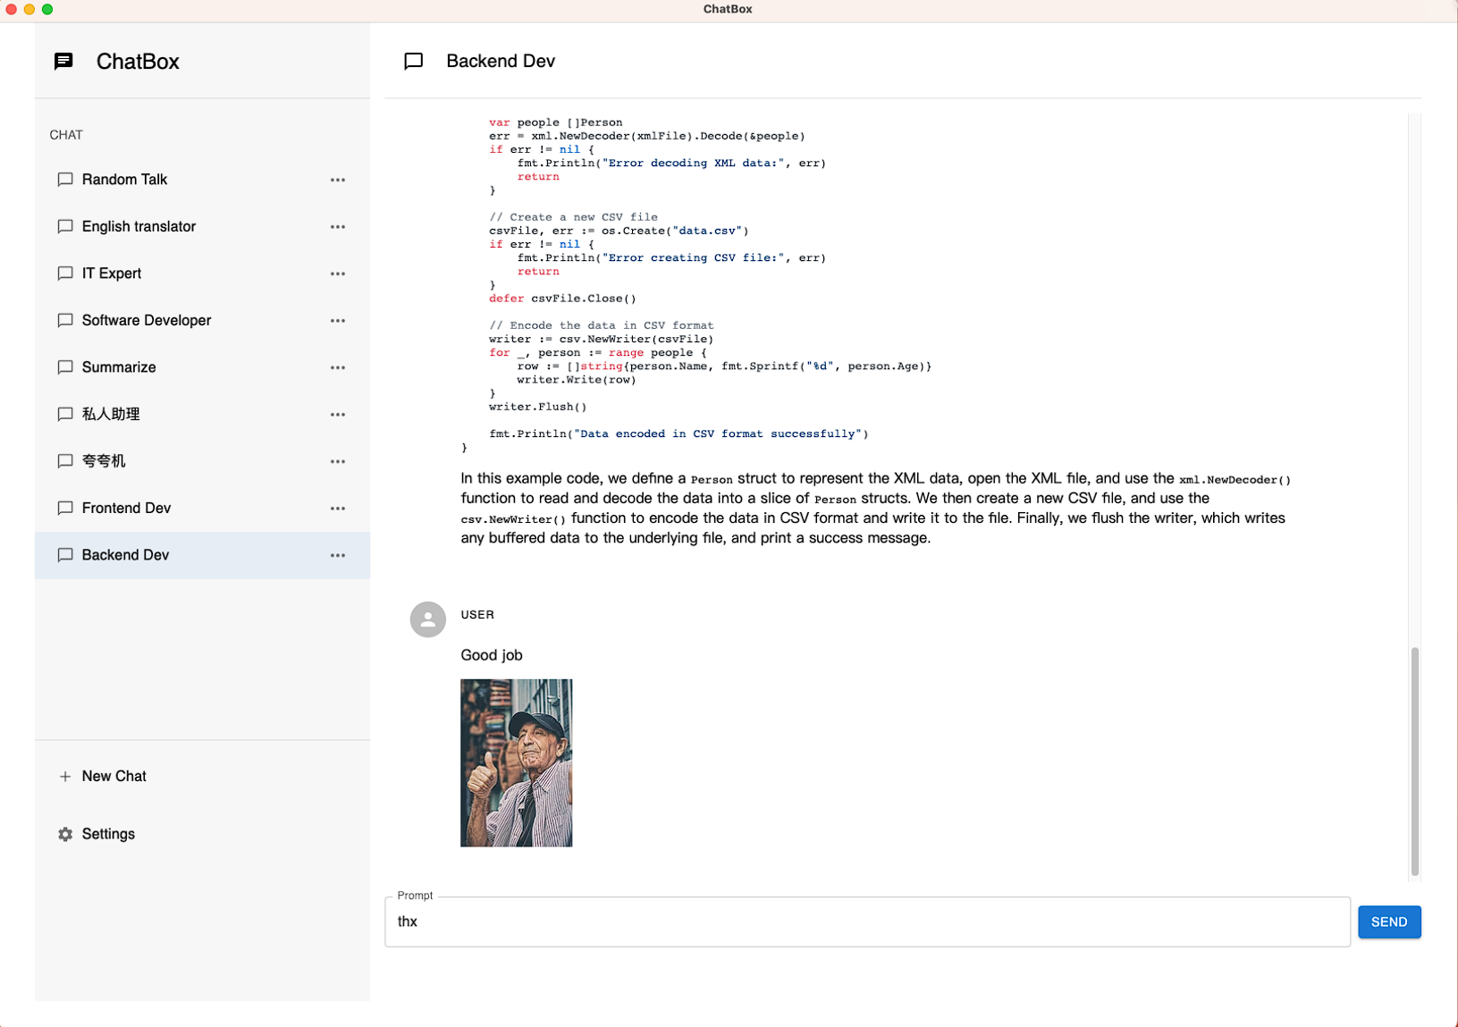Open the three-dot menu on Summarize chat
This screenshot has width=1458, height=1027.
(x=338, y=366)
